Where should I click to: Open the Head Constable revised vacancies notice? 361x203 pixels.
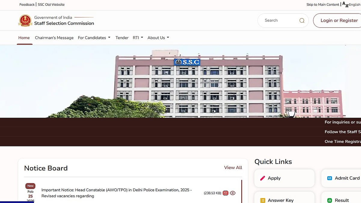(116, 193)
